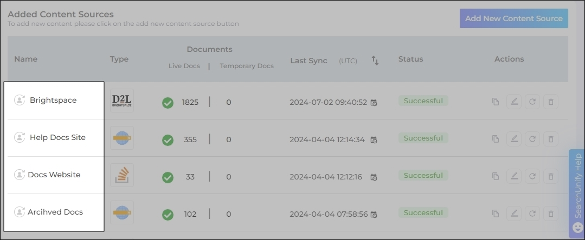This screenshot has height=240, width=585.
Task: Delete the Docs Website content source
Action: tap(550, 176)
